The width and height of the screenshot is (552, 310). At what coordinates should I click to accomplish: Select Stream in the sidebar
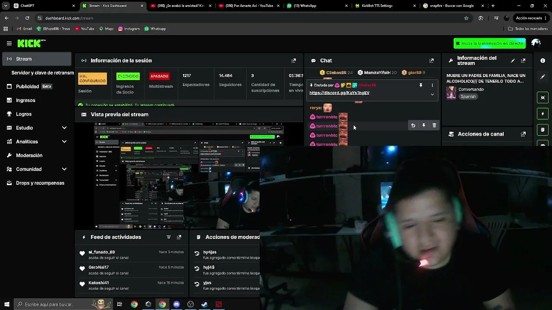pyautogui.click(x=37, y=59)
